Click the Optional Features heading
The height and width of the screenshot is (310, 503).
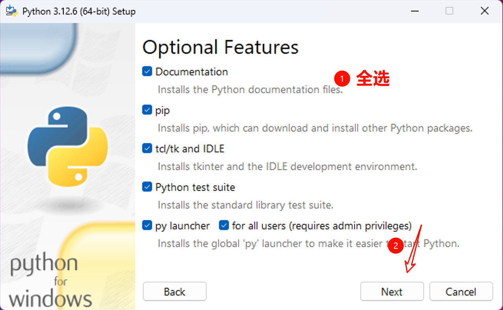pyautogui.click(x=220, y=47)
